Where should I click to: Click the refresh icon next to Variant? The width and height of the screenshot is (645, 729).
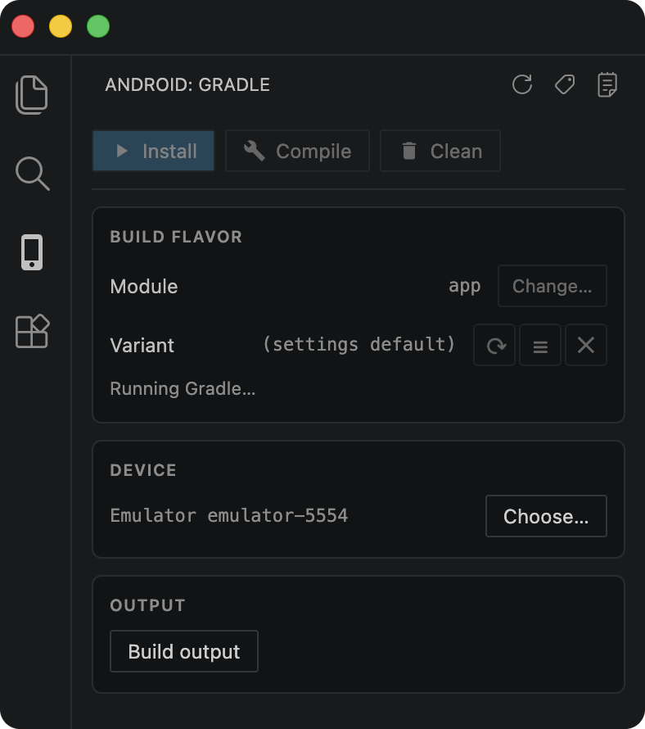click(x=494, y=345)
